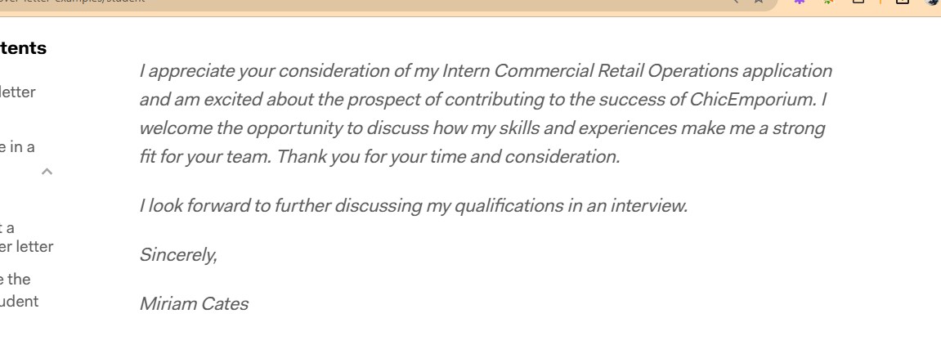Click the word "Sincerely," in the letter
This screenshot has width=941, height=354.
[178, 255]
